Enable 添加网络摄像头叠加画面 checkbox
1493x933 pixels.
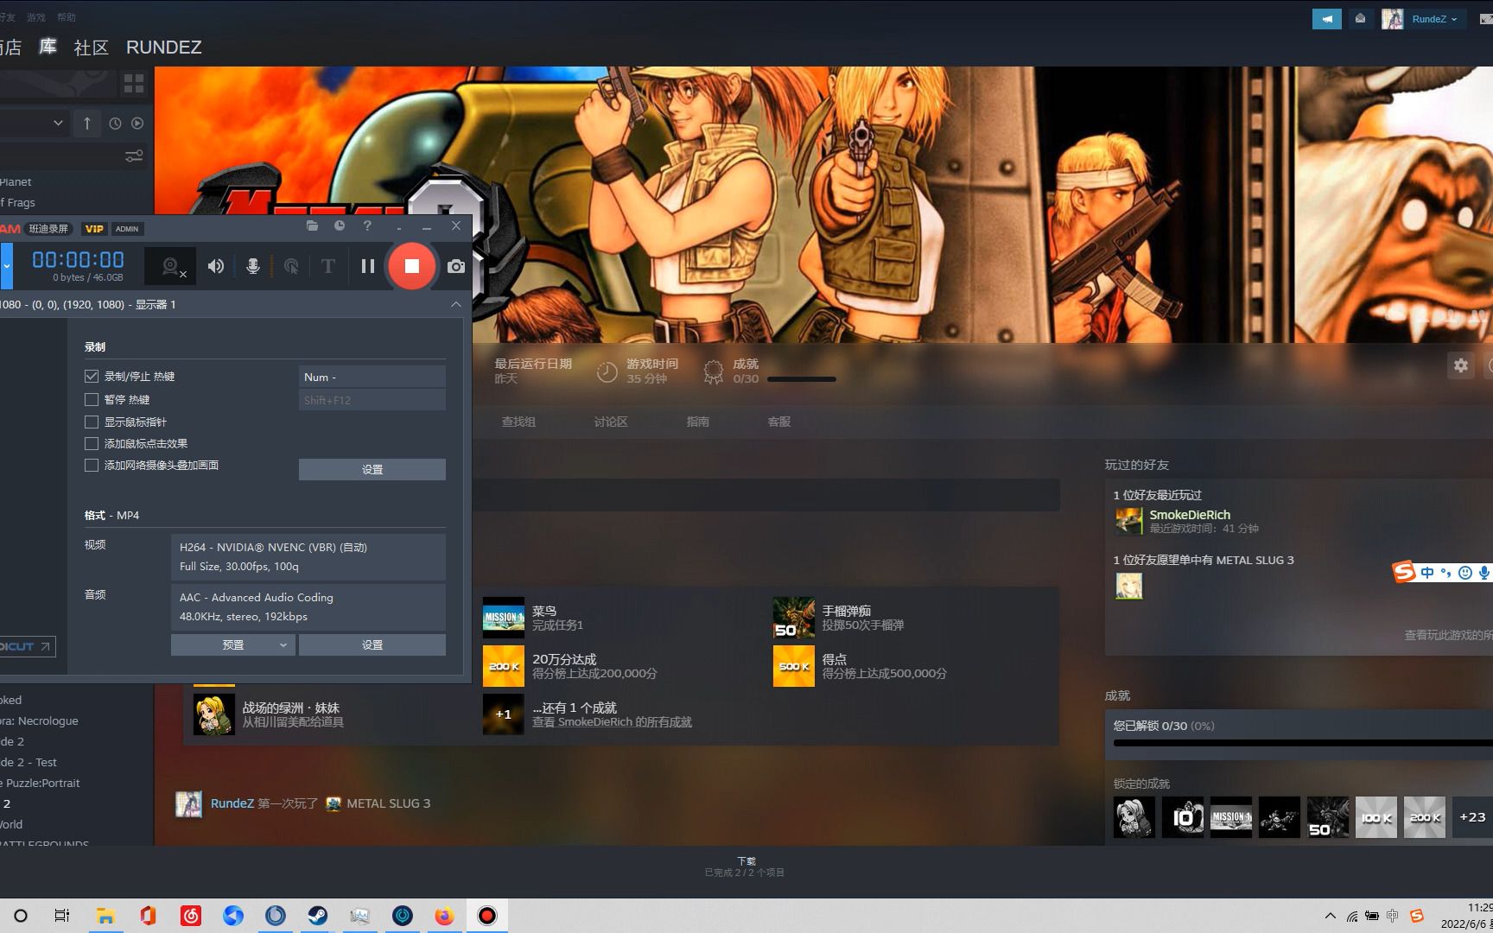click(92, 465)
